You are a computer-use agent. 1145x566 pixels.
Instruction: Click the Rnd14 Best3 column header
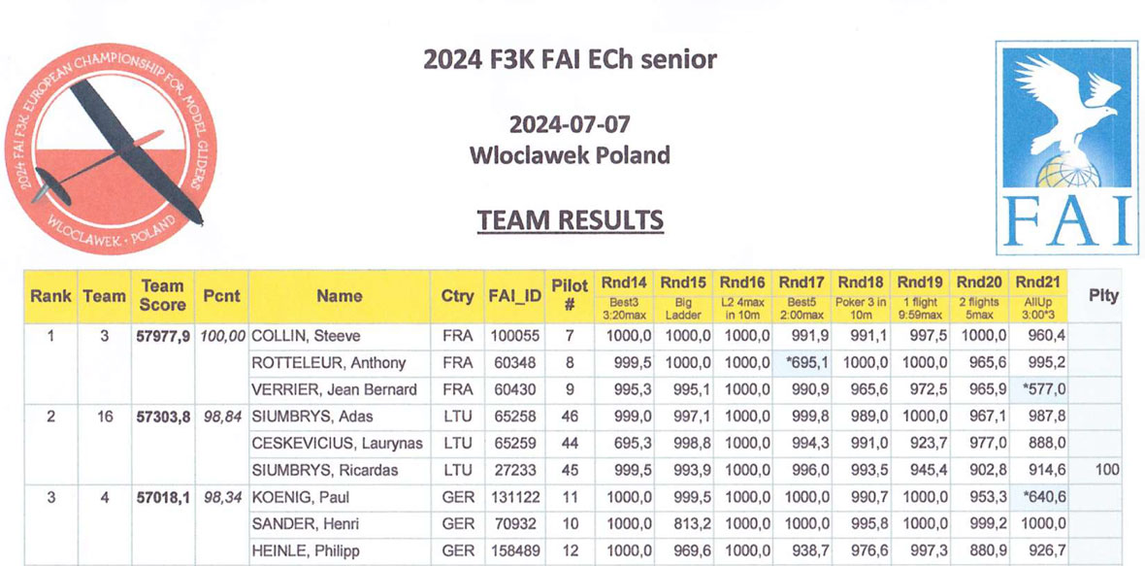[624, 296]
